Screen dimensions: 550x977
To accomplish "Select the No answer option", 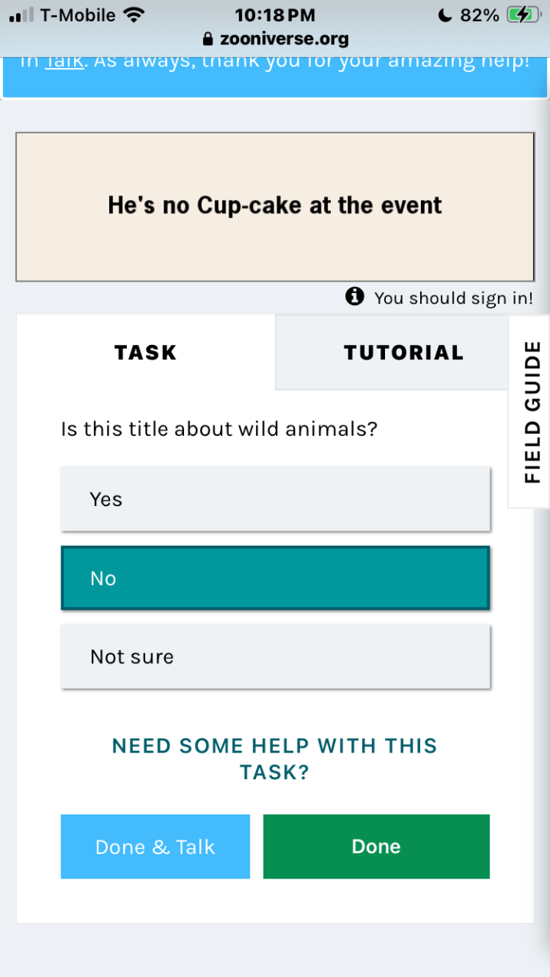I will pos(275,578).
